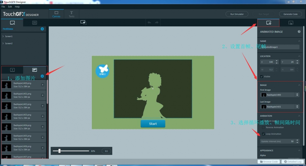The width and height of the screenshot is (306, 166).
Task: Open the First Image dropdown
Action: [280, 95]
